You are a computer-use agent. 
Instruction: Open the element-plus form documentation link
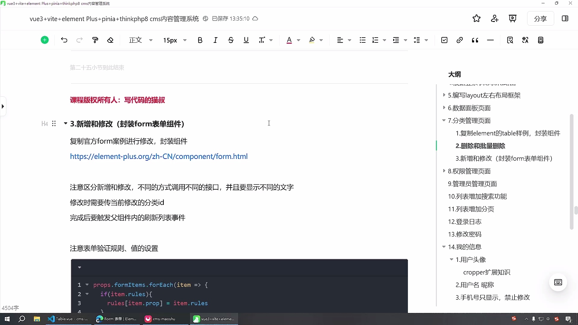(x=159, y=156)
